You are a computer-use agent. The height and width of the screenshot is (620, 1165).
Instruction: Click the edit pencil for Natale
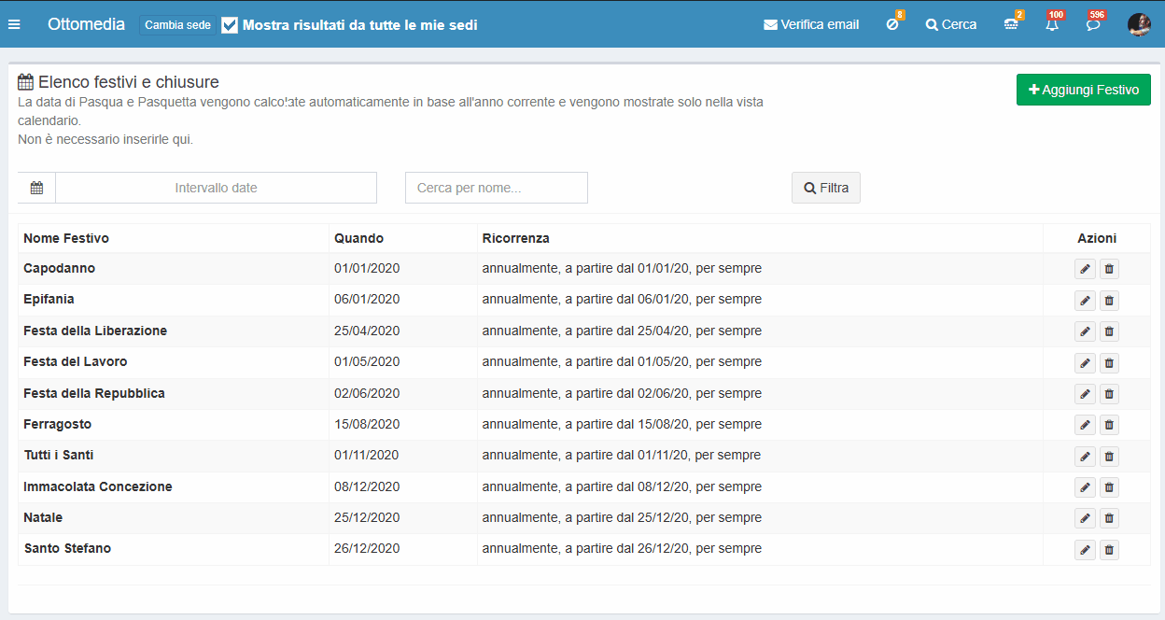click(x=1085, y=519)
